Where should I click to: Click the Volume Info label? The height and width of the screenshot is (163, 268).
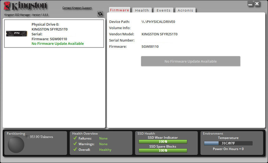pyautogui.click(x=120, y=28)
